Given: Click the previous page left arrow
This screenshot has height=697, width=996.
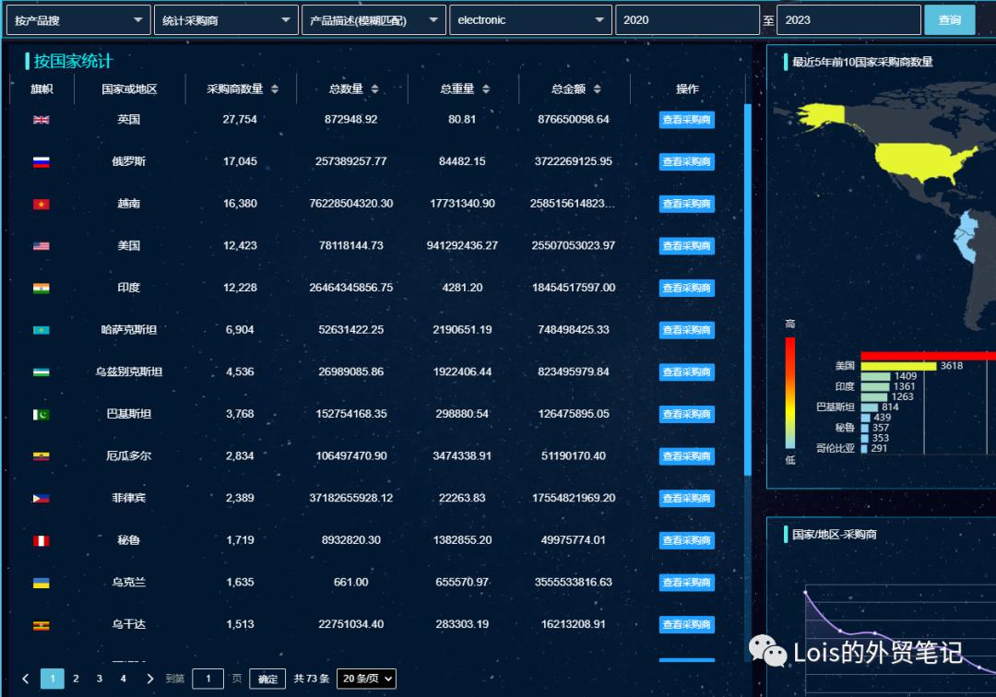Looking at the screenshot, I should click(26, 679).
